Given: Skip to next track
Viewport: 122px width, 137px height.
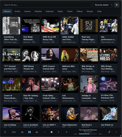Looking at the screenshot, I should 37,132.
